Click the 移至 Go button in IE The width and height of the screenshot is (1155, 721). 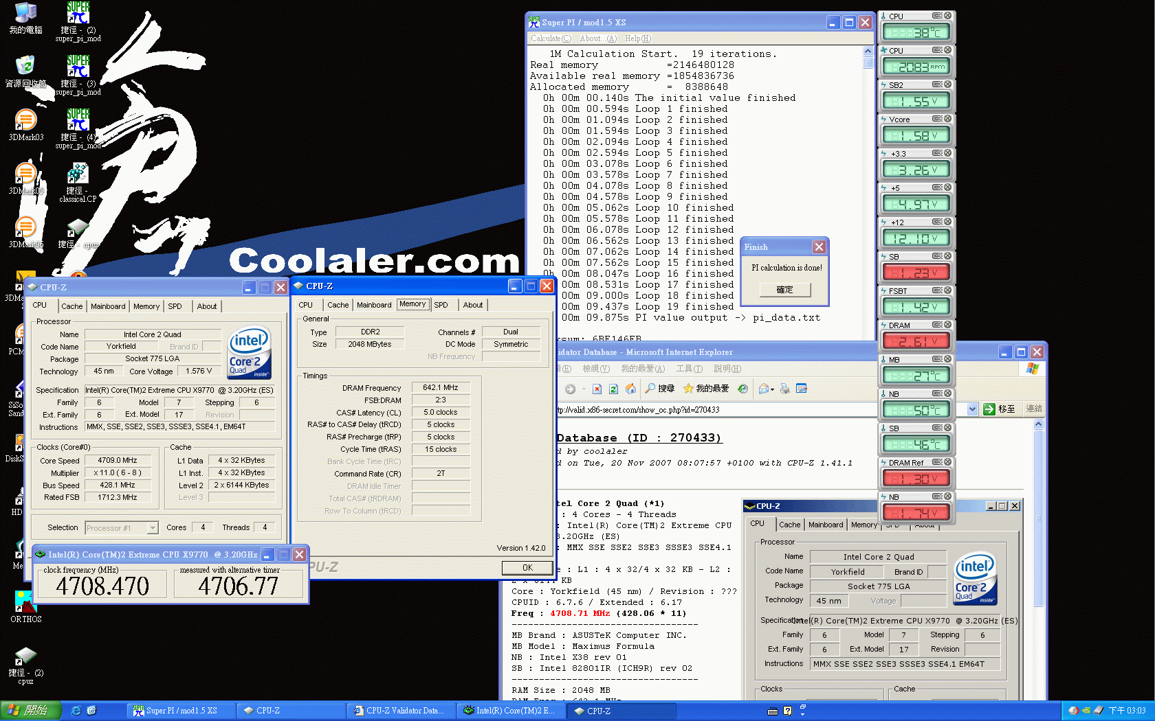pos(999,409)
